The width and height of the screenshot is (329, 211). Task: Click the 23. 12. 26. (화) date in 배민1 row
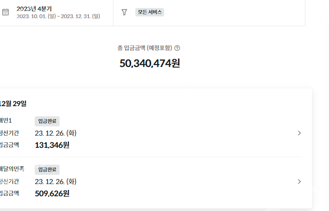(55, 133)
